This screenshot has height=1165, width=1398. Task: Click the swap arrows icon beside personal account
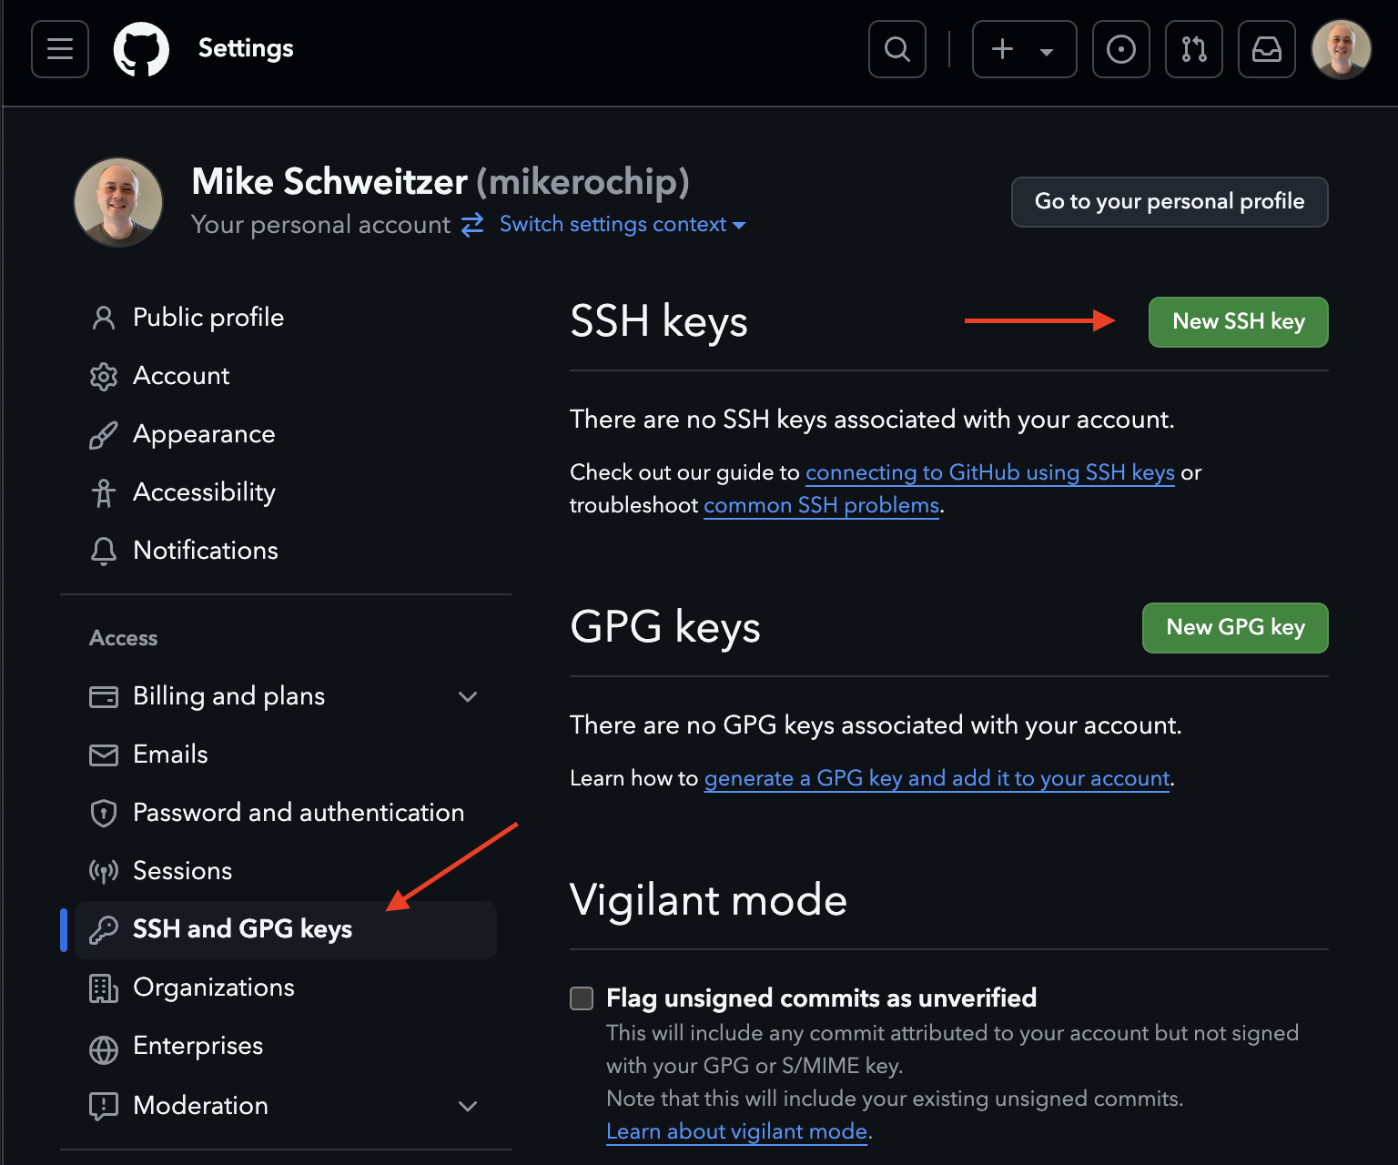pyautogui.click(x=472, y=225)
